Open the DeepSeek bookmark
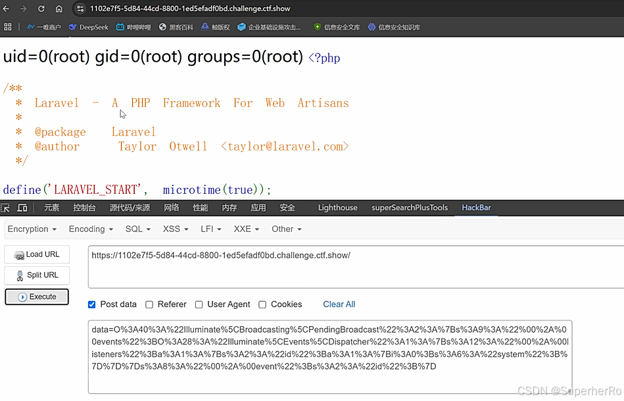Image resolution: width=624 pixels, height=401 pixels. [88, 27]
